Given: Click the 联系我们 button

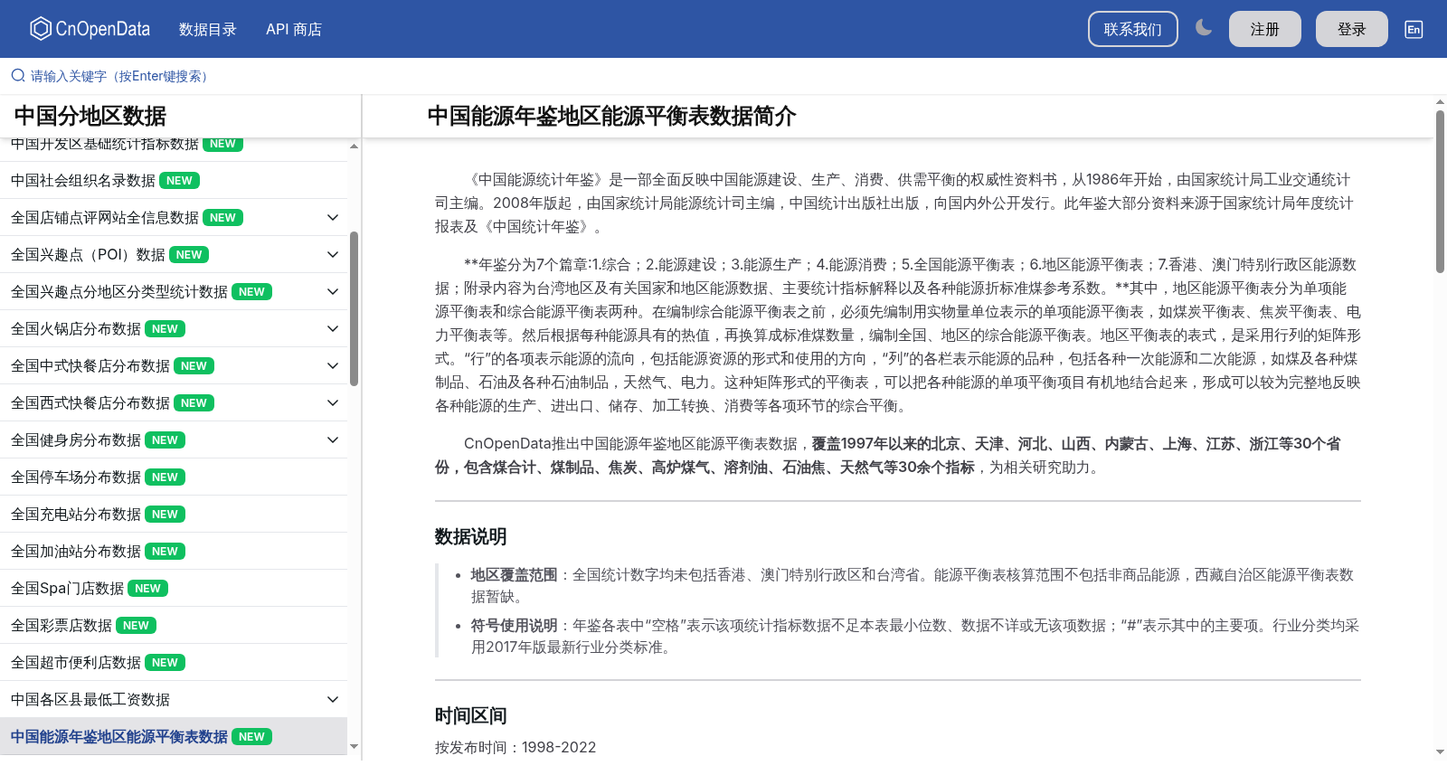Looking at the screenshot, I should click(x=1133, y=29).
